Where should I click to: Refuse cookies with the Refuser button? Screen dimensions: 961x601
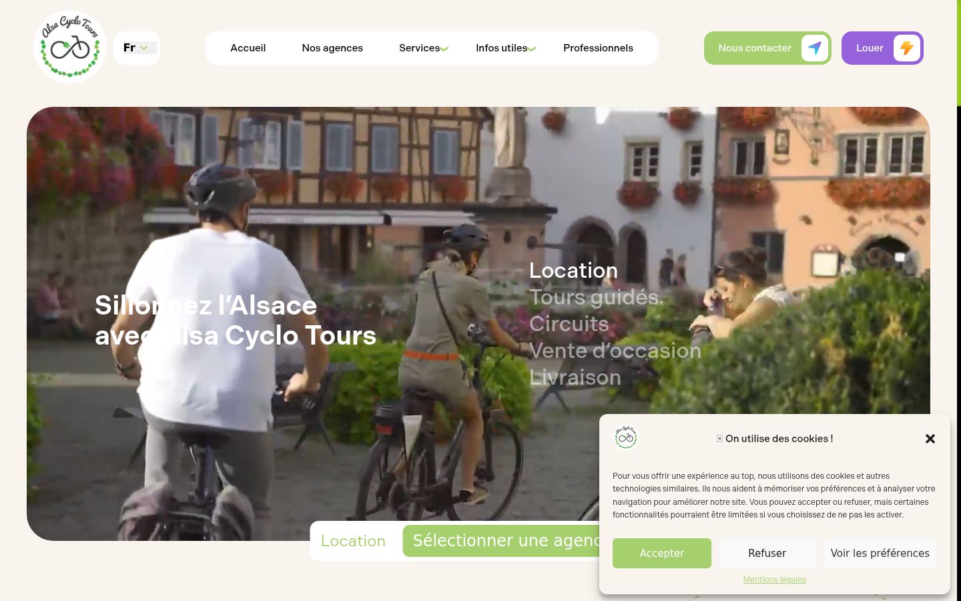click(767, 553)
